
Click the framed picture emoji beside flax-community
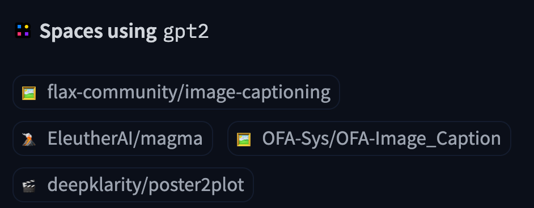coord(29,93)
